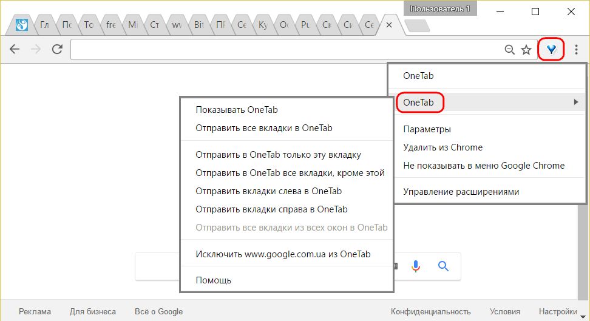This screenshot has width=590, height=321.
Task: Maximize the Chrome window
Action: (x=535, y=12)
